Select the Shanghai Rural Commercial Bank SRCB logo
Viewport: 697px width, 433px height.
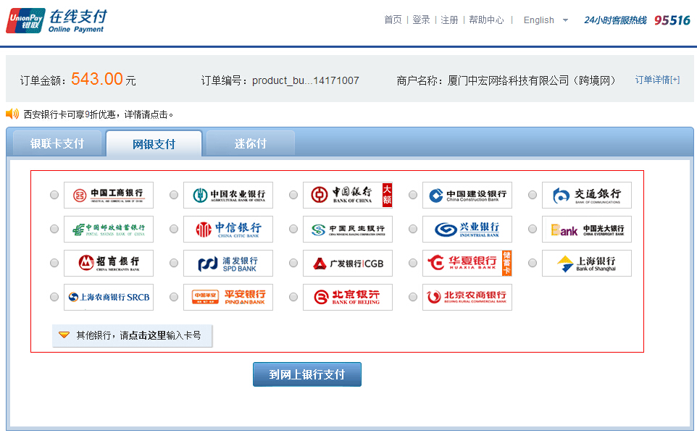click(x=109, y=297)
